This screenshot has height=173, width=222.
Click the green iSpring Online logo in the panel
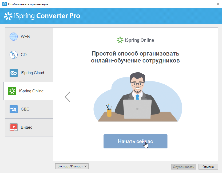click(120, 40)
